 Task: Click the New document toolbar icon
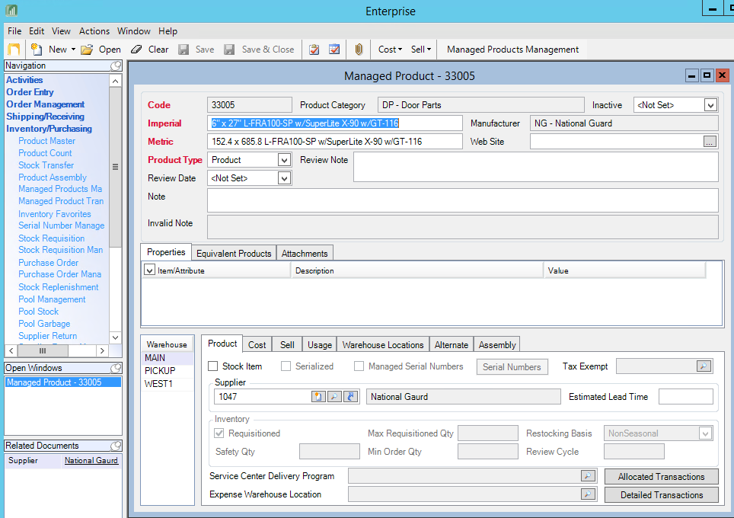click(x=37, y=50)
